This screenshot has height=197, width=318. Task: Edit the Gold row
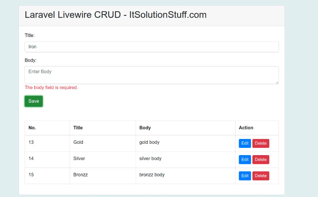point(245,143)
